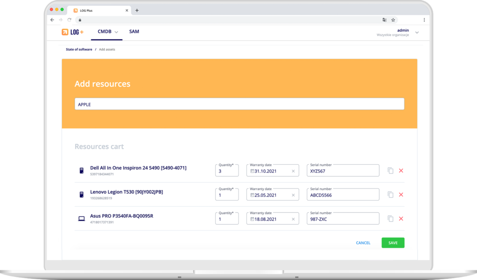Open the translate page icon
Screen dimensions: 477x280
(x=384, y=20)
